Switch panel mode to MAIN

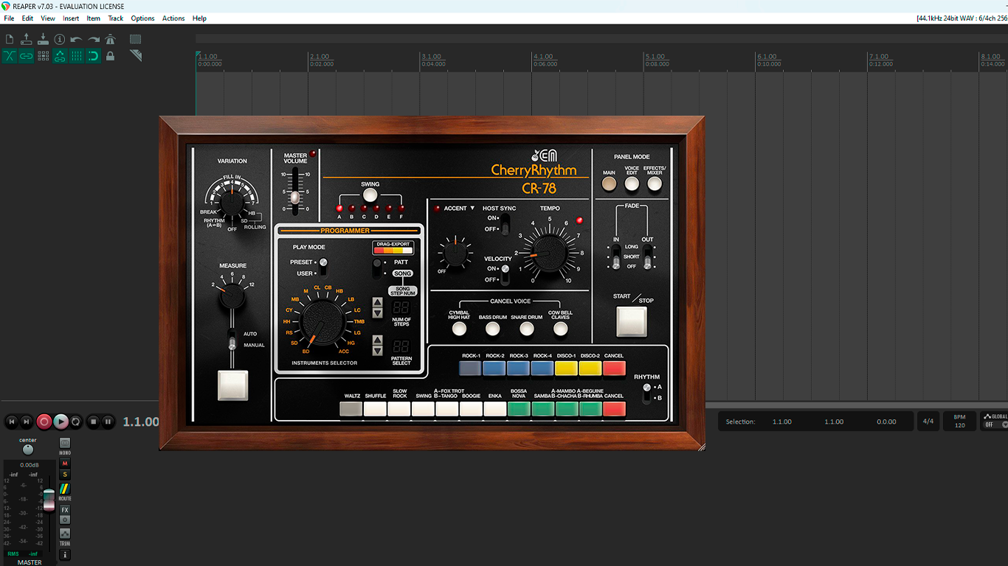tap(609, 184)
